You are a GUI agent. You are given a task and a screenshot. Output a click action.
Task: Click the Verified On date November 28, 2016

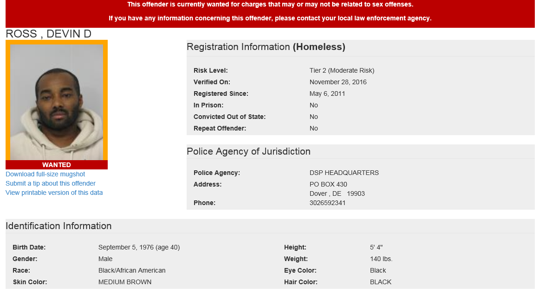tap(338, 82)
